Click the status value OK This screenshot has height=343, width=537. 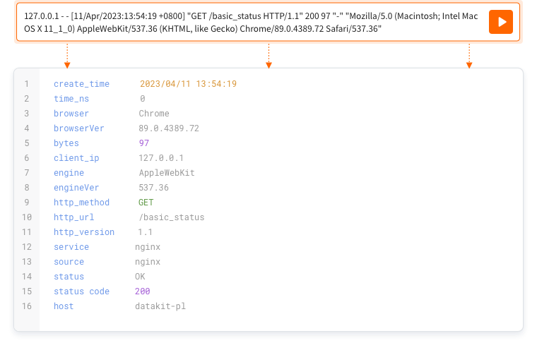coord(140,277)
